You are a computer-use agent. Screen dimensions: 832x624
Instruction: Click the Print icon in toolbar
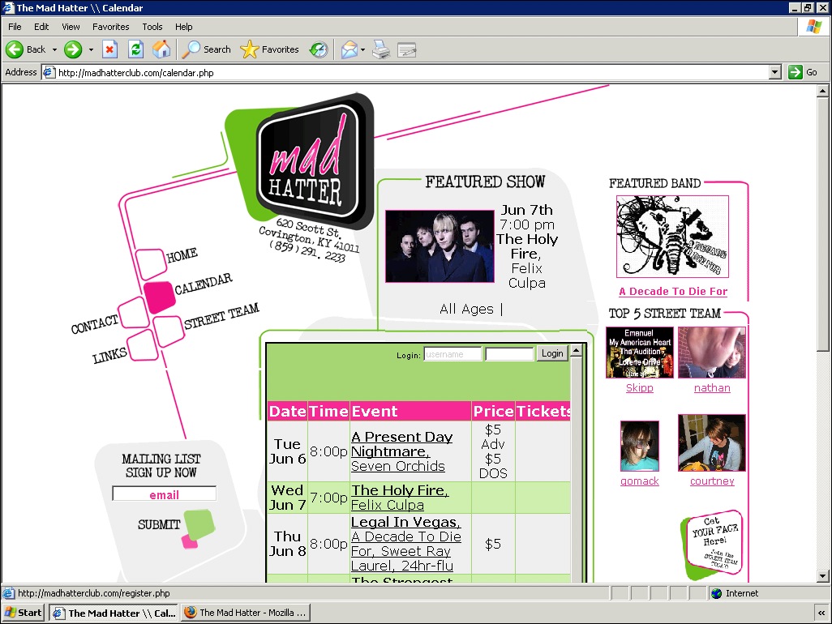click(381, 49)
